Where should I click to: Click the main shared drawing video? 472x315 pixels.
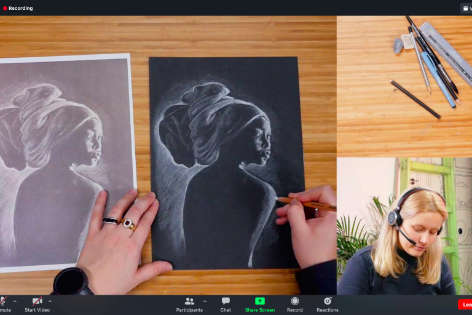pyautogui.click(x=168, y=155)
